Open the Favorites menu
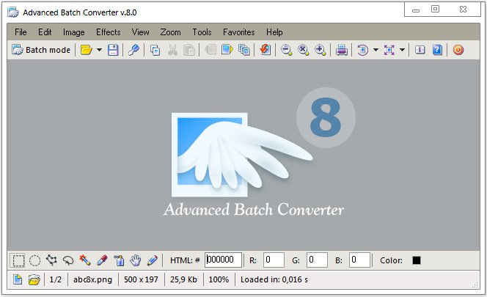 (x=238, y=32)
